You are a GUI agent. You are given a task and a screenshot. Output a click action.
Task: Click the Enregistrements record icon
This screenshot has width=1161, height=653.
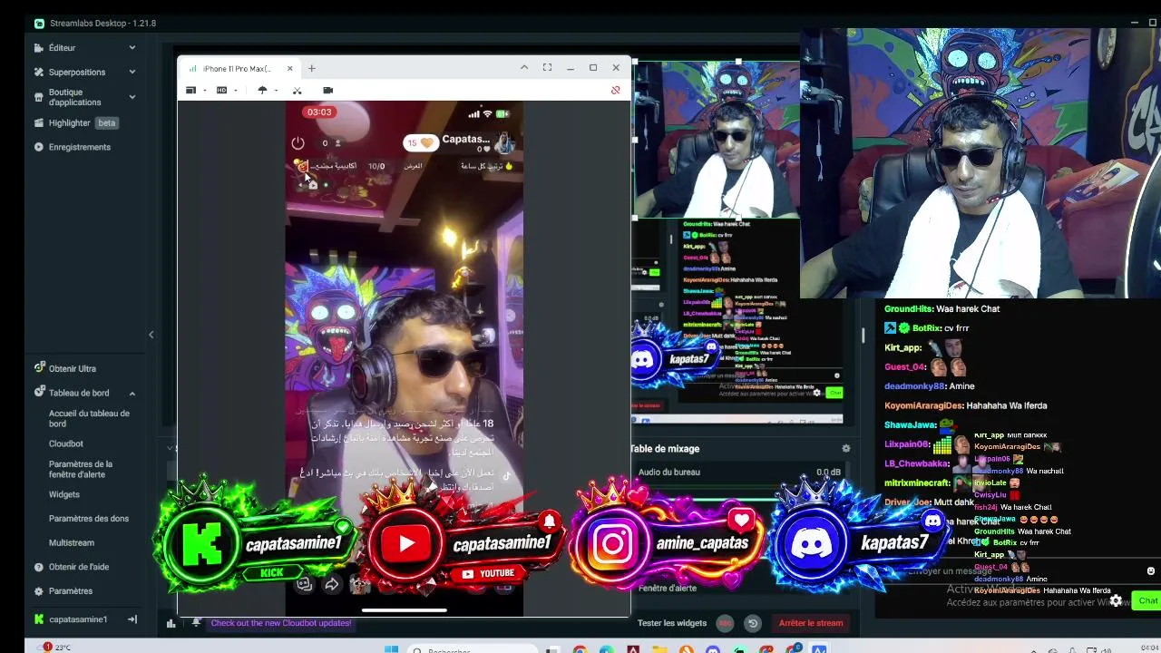point(39,147)
